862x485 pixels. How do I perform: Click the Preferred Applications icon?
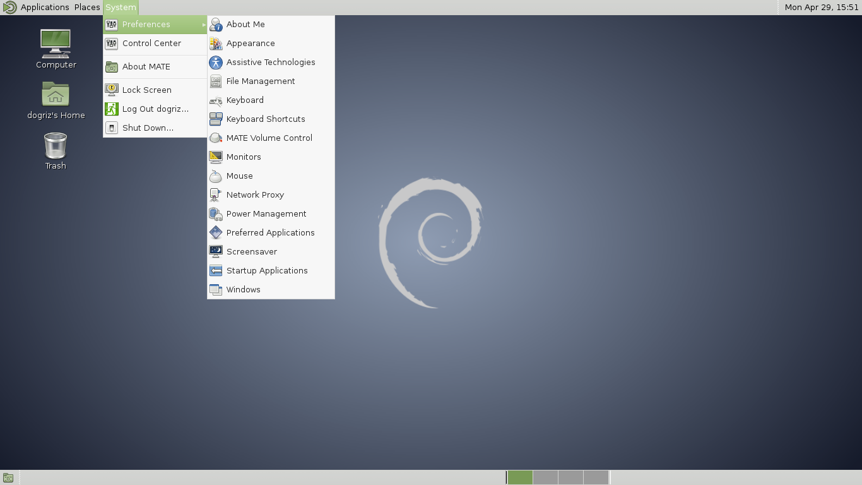point(216,233)
